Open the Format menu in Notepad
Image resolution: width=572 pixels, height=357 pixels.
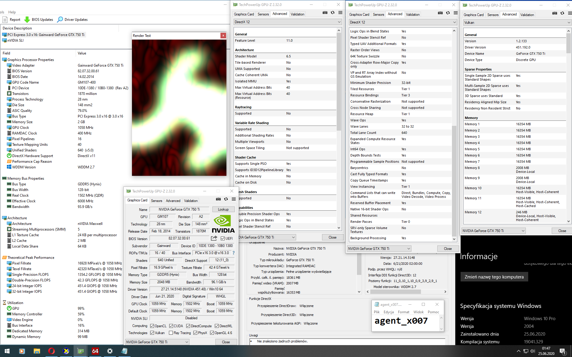[403, 312]
